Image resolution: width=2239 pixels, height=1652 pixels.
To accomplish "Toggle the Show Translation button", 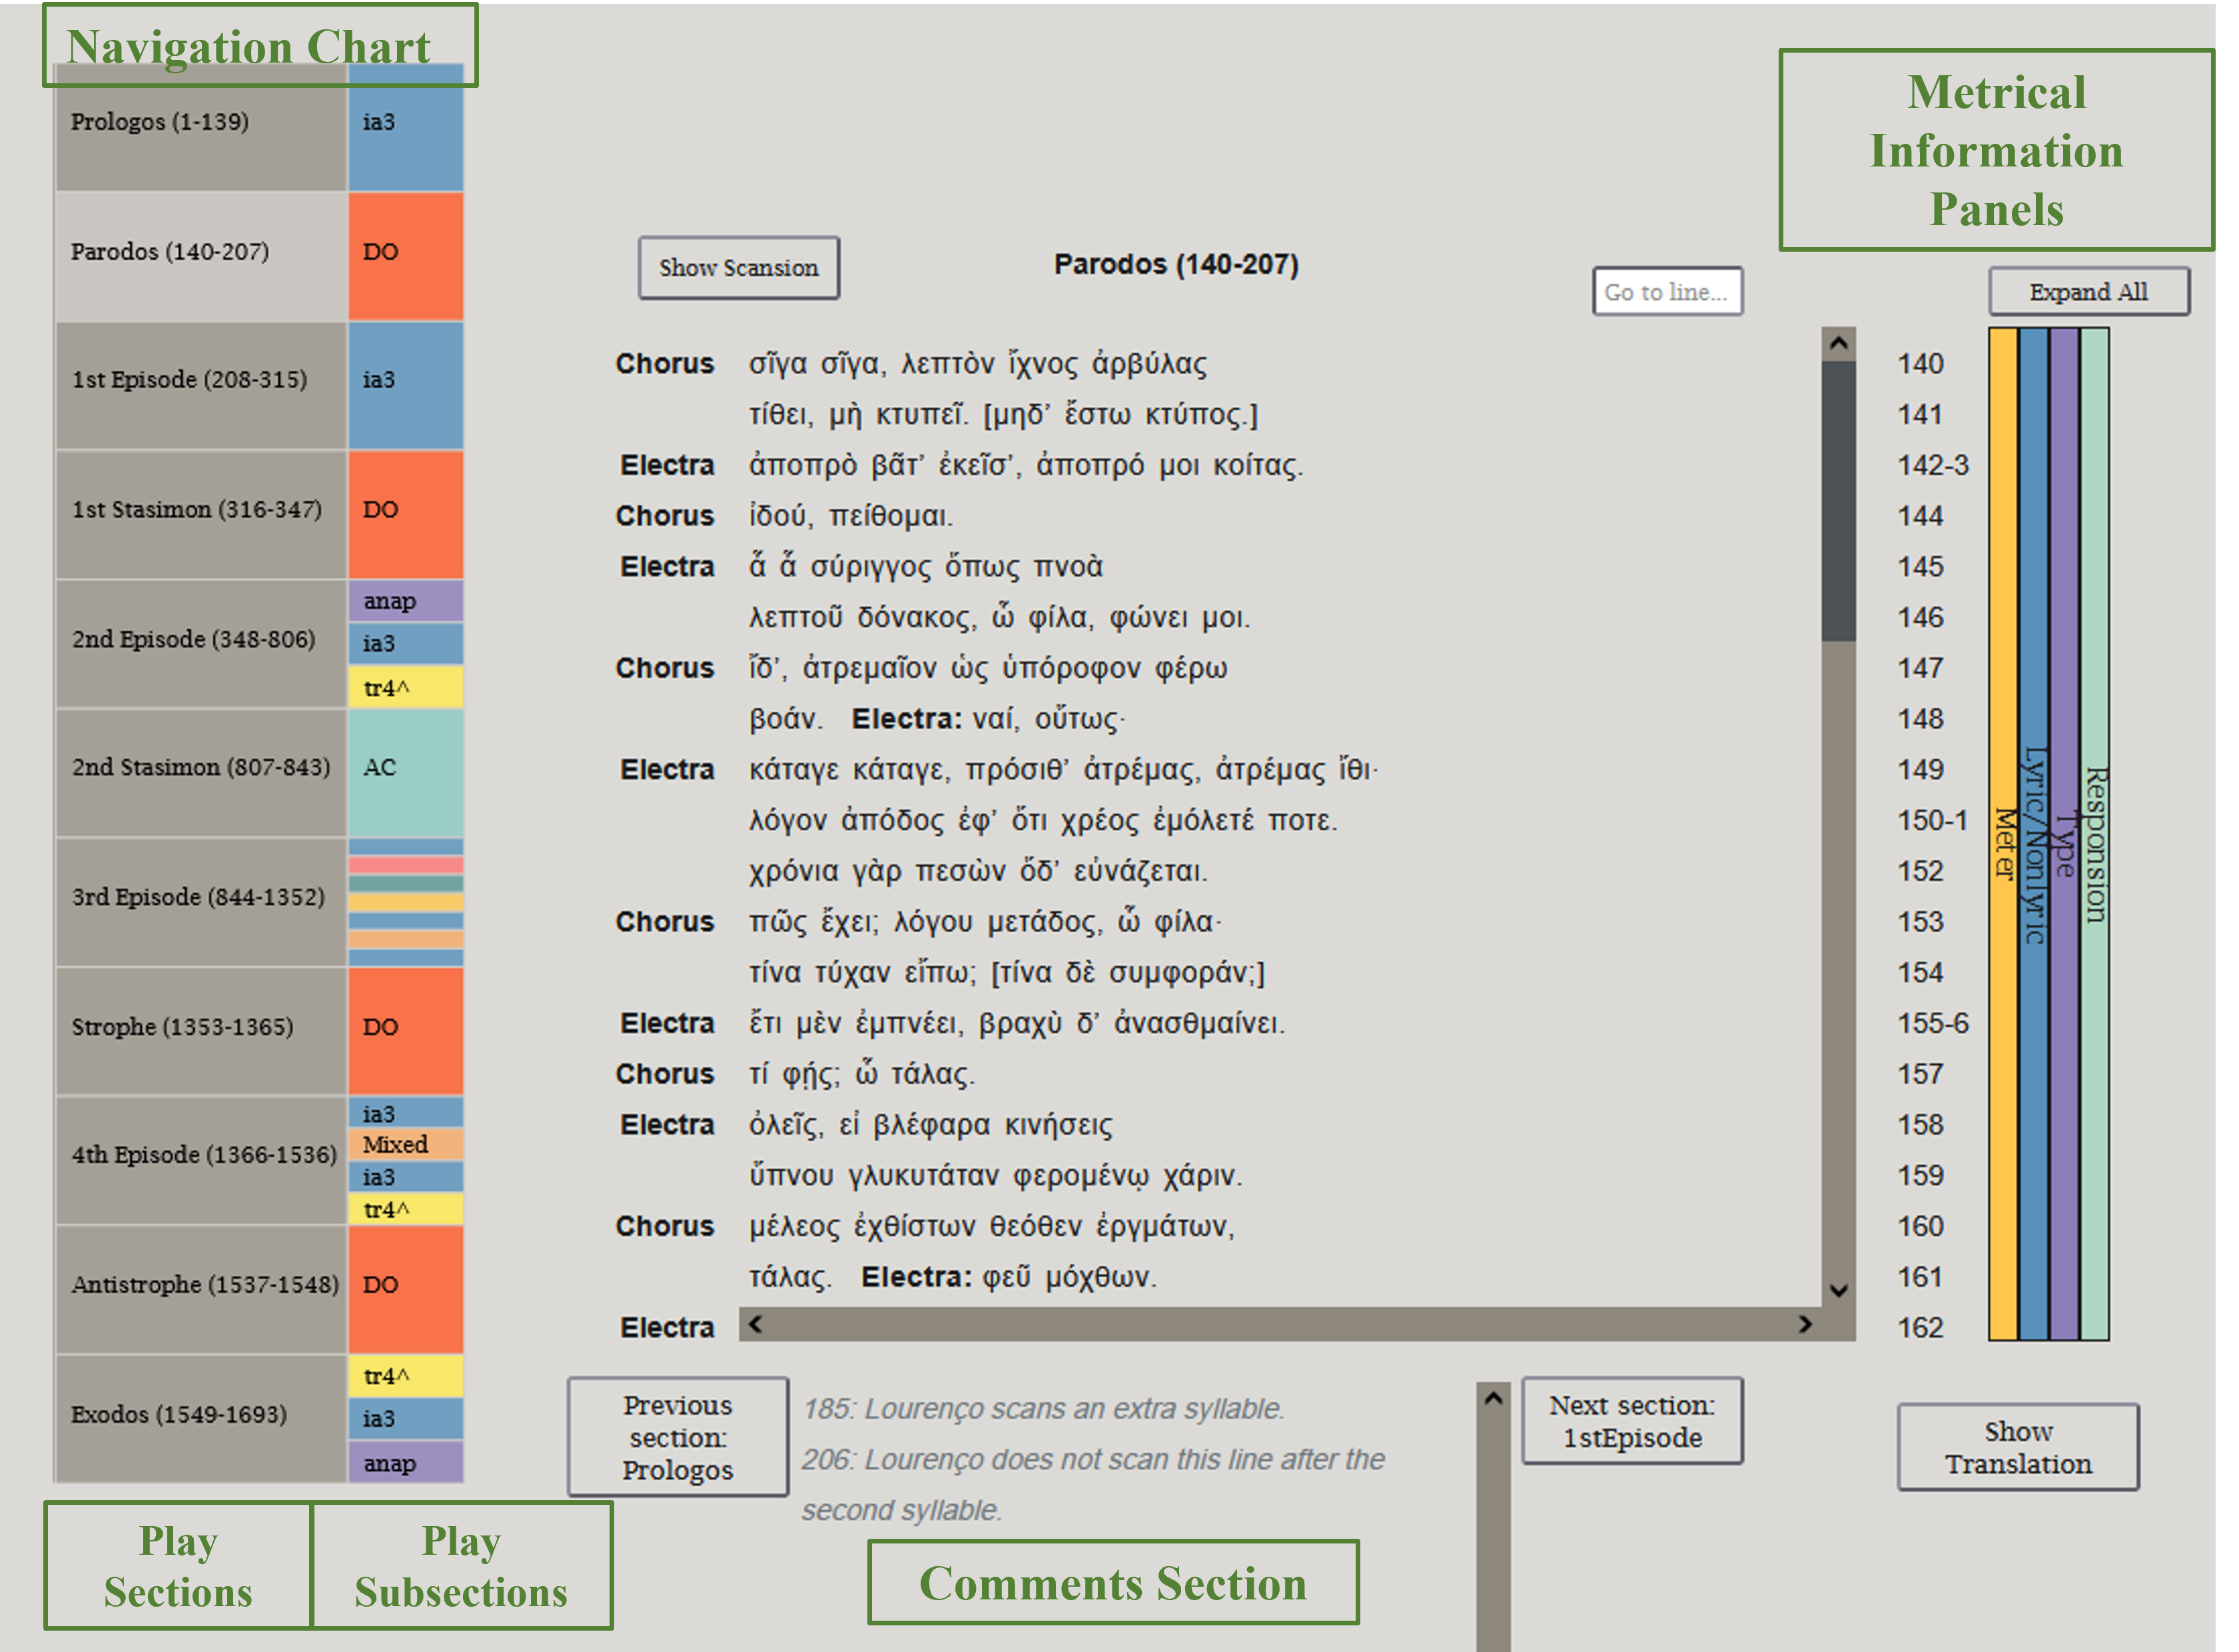I will click(x=2018, y=1448).
